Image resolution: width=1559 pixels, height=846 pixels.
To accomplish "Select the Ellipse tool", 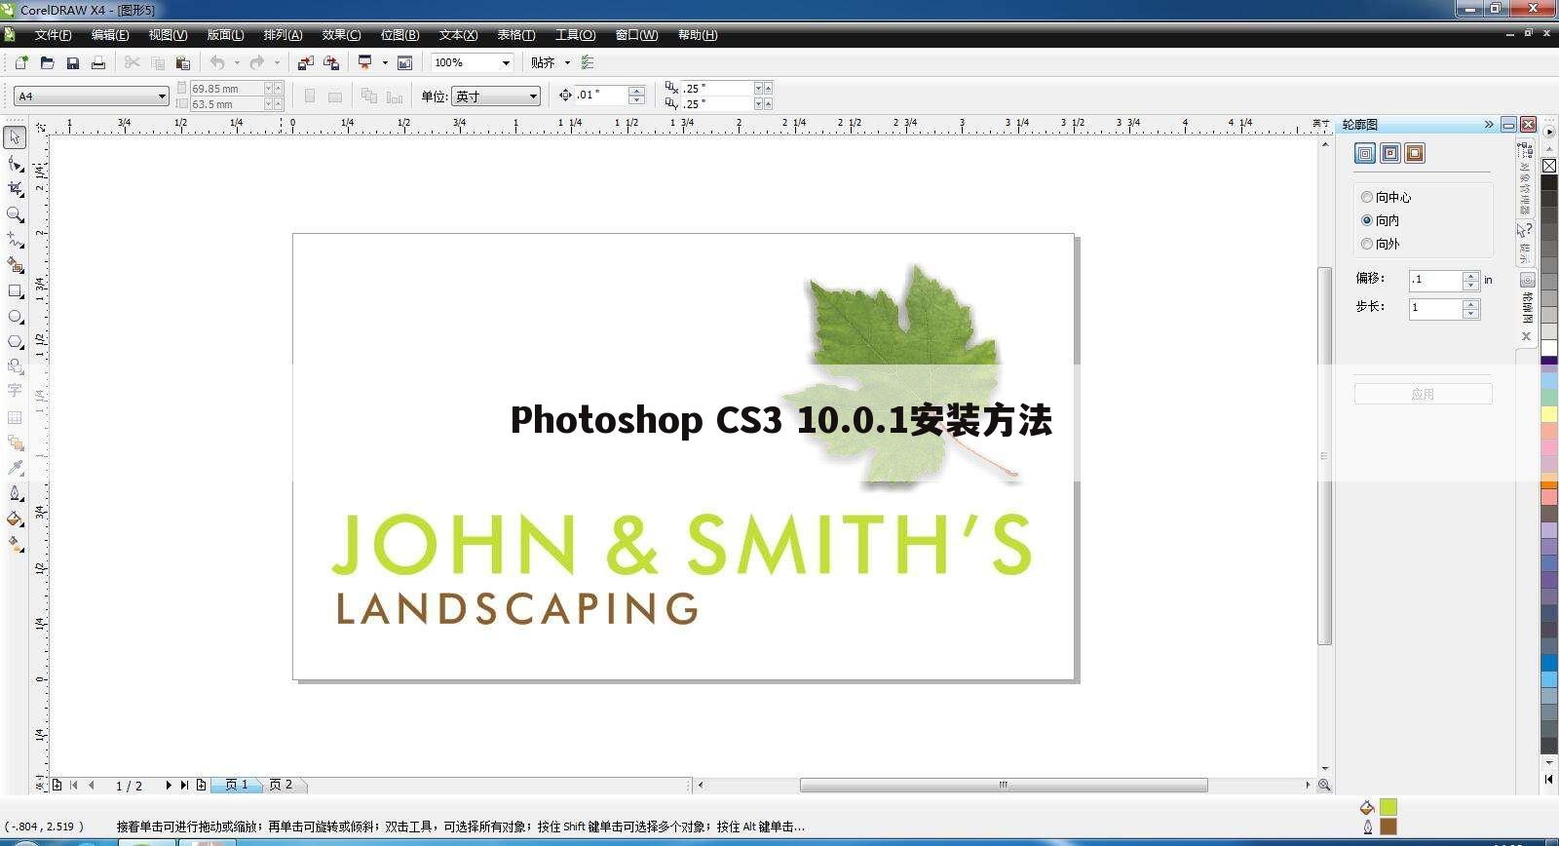I will click(x=16, y=316).
